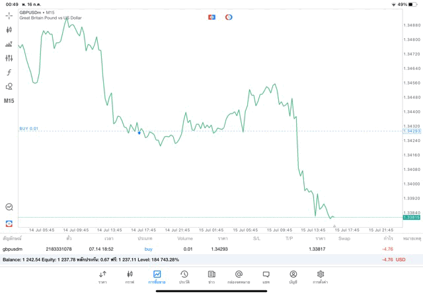Click the red-blue circular icon above chart
Viewport: 423px width, 295px height.
tap(229, 16)
